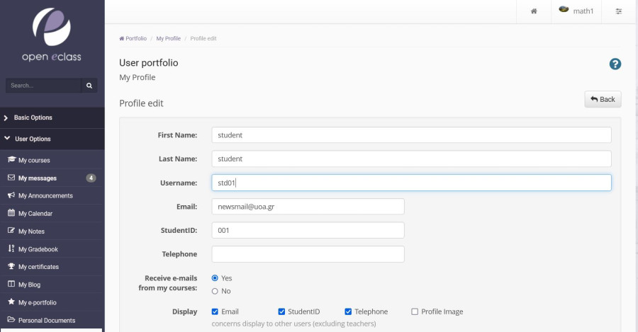Open My Calendar menu item
The height and width of the screenshot is (332, 638).
click(52, 213)
